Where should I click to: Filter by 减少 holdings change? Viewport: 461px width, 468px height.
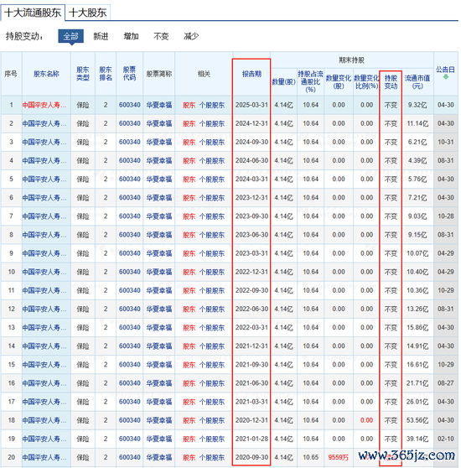[191, 36]
